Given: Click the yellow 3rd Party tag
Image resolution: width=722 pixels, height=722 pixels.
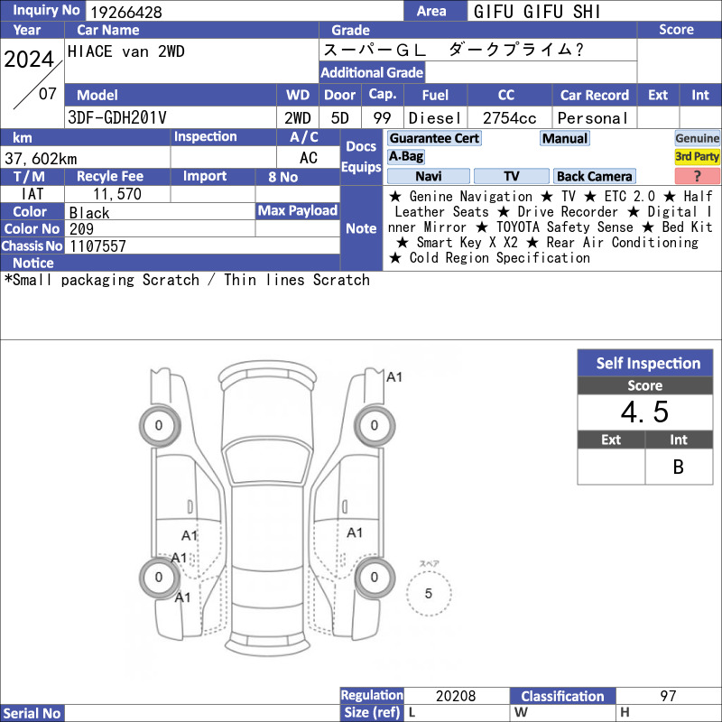Looking at the screenshot, I should (697, 156).
